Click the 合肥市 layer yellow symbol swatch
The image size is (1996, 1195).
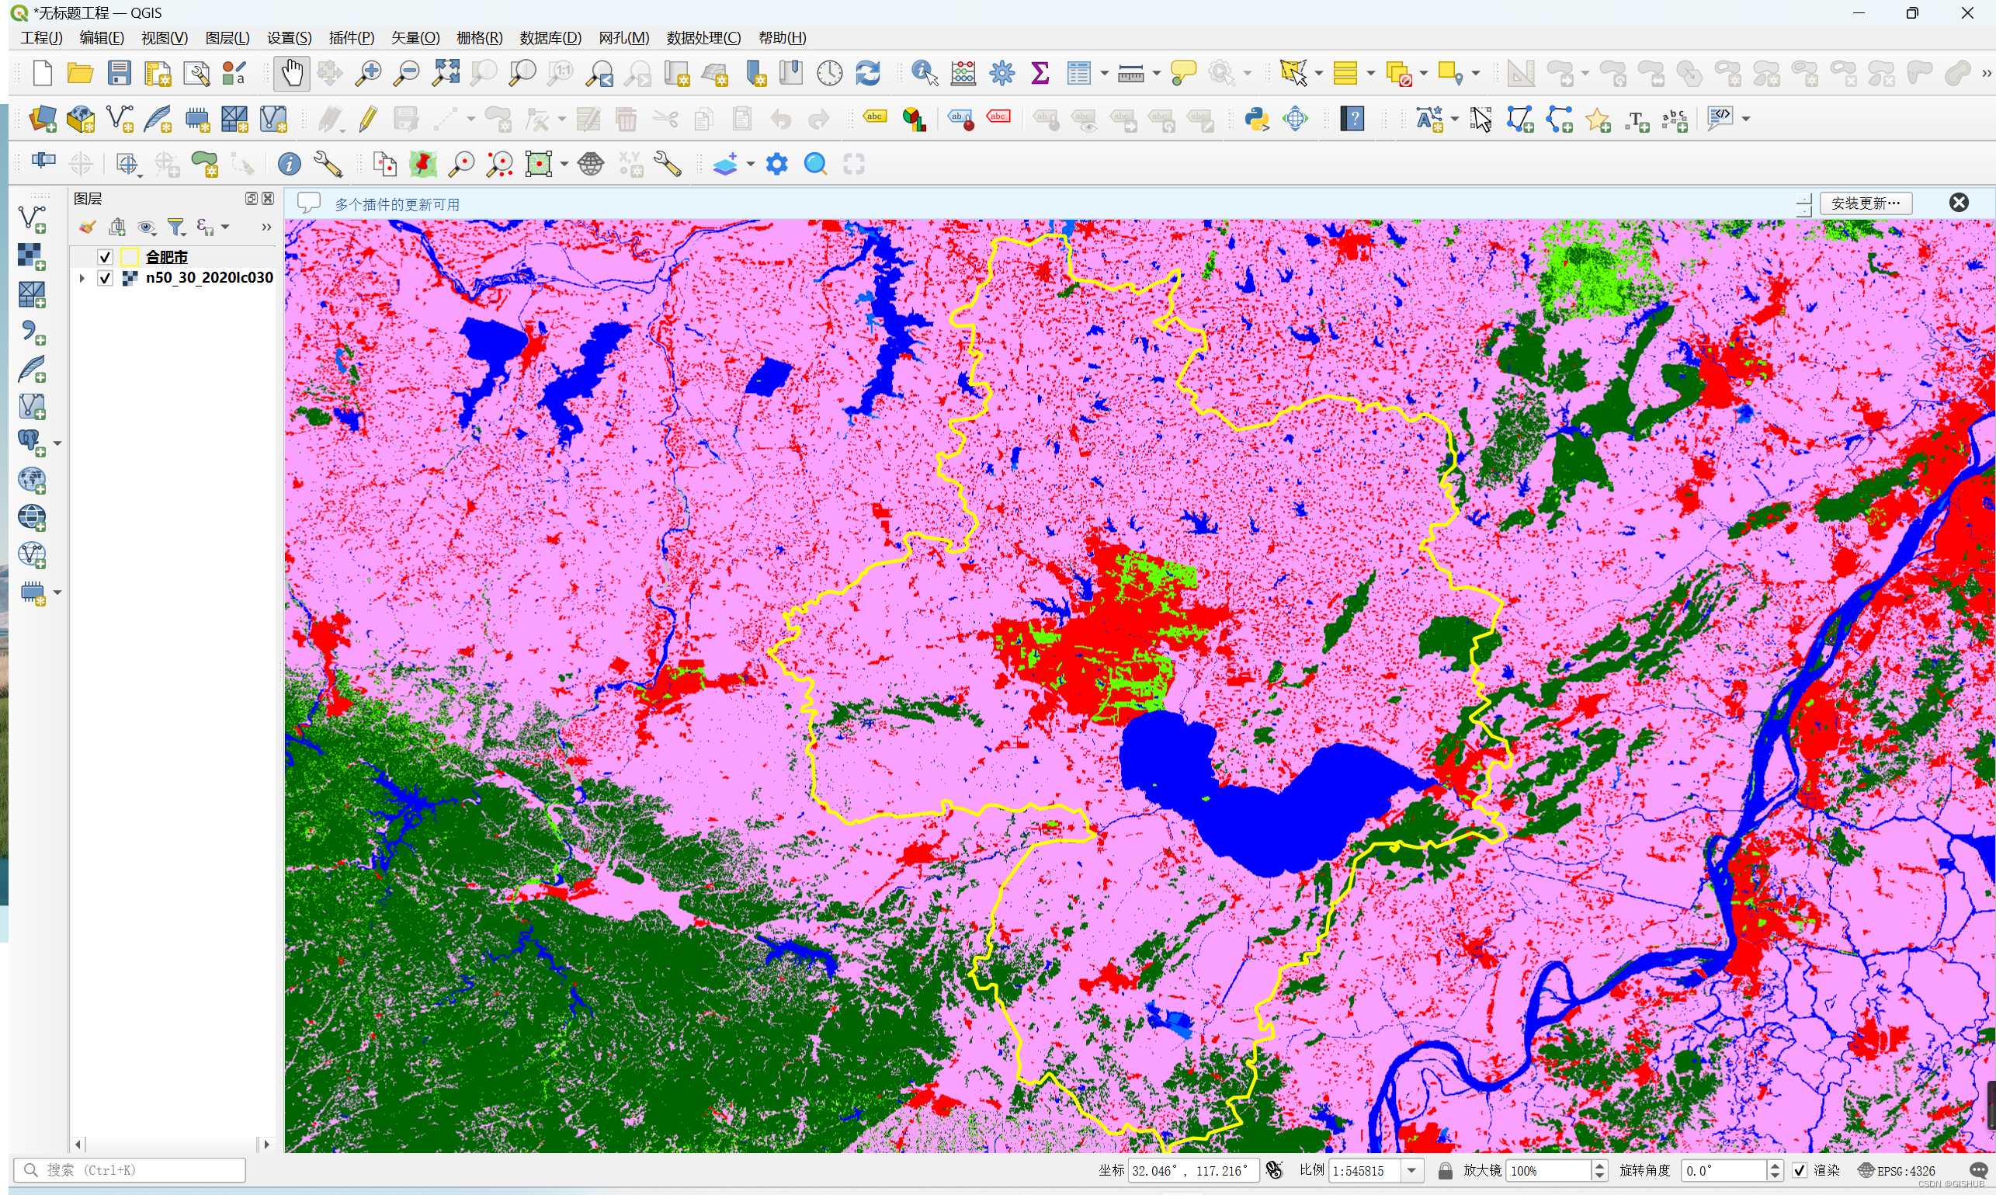point(130,257)
